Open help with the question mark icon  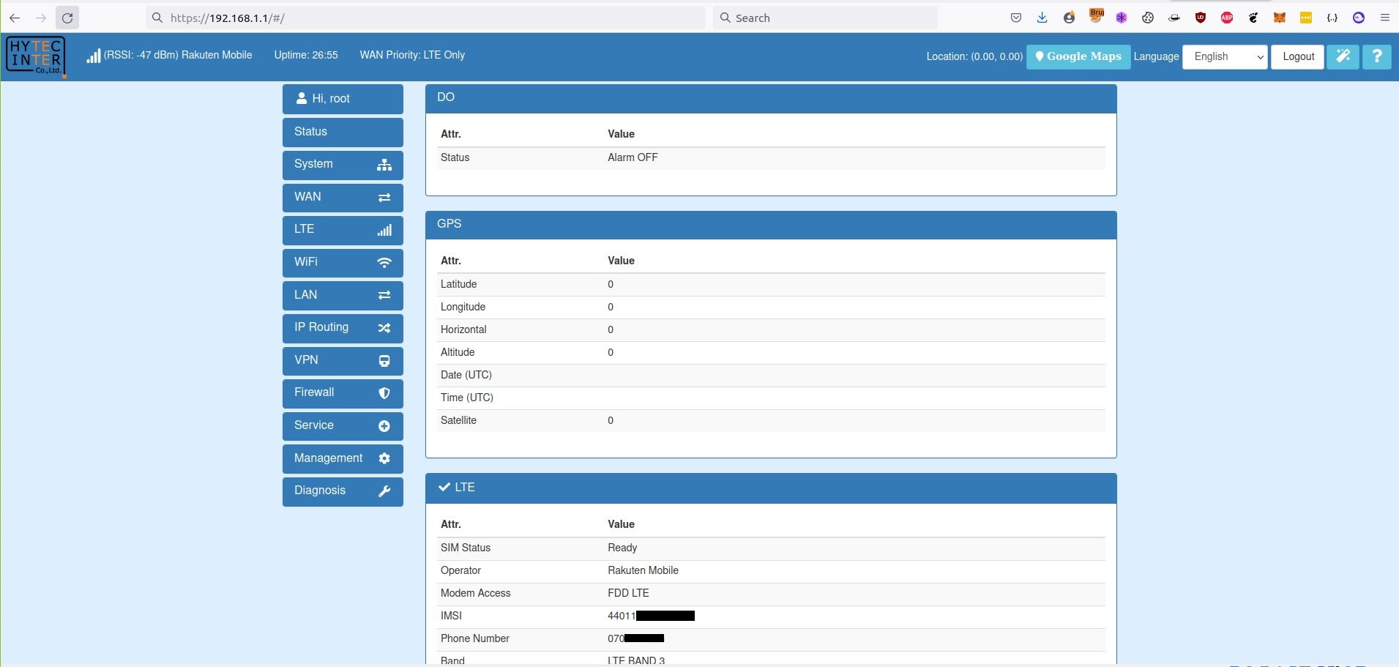[x=1376, y=56]
